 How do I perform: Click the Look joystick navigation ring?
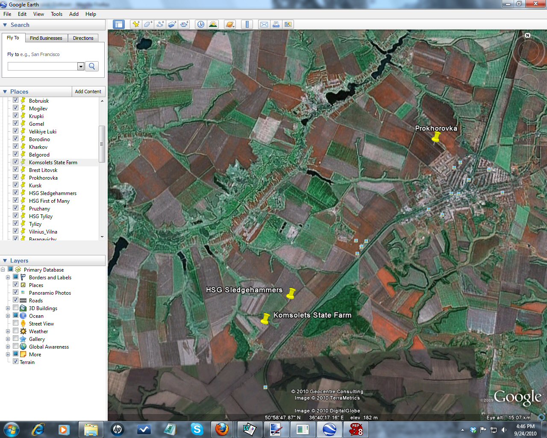click(529, 50)
